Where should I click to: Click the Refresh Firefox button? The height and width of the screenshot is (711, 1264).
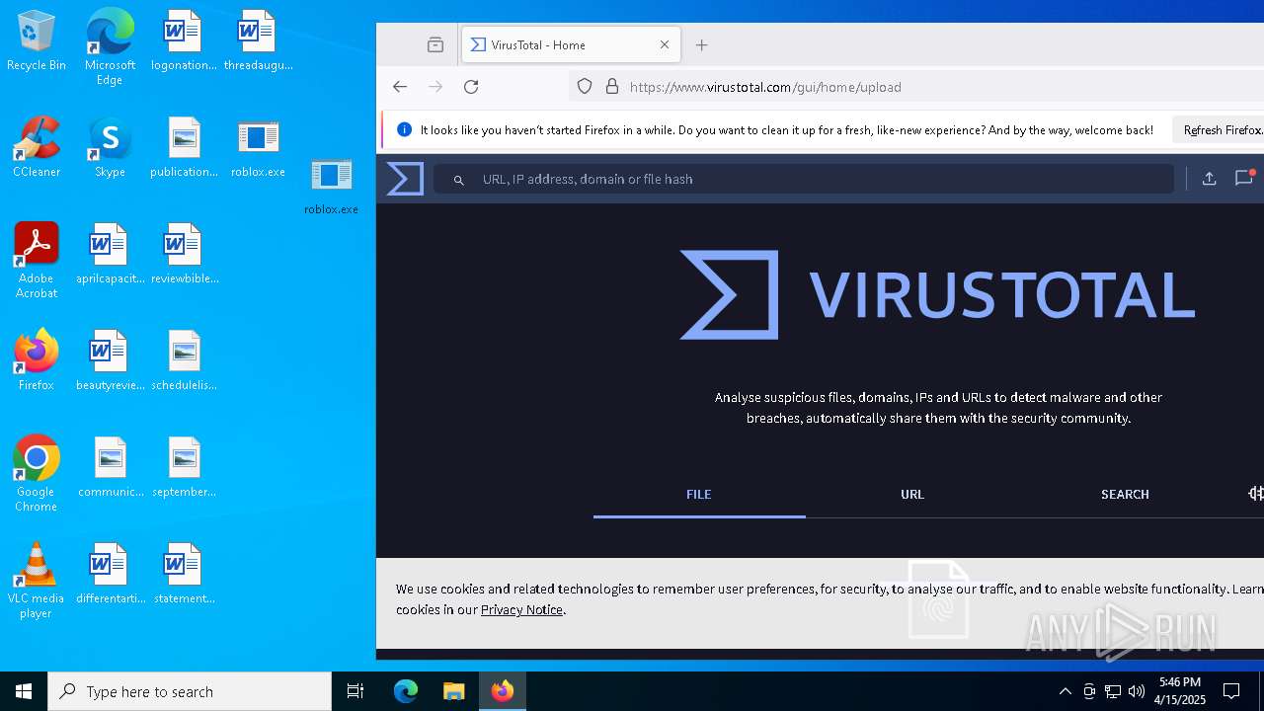1221,130
